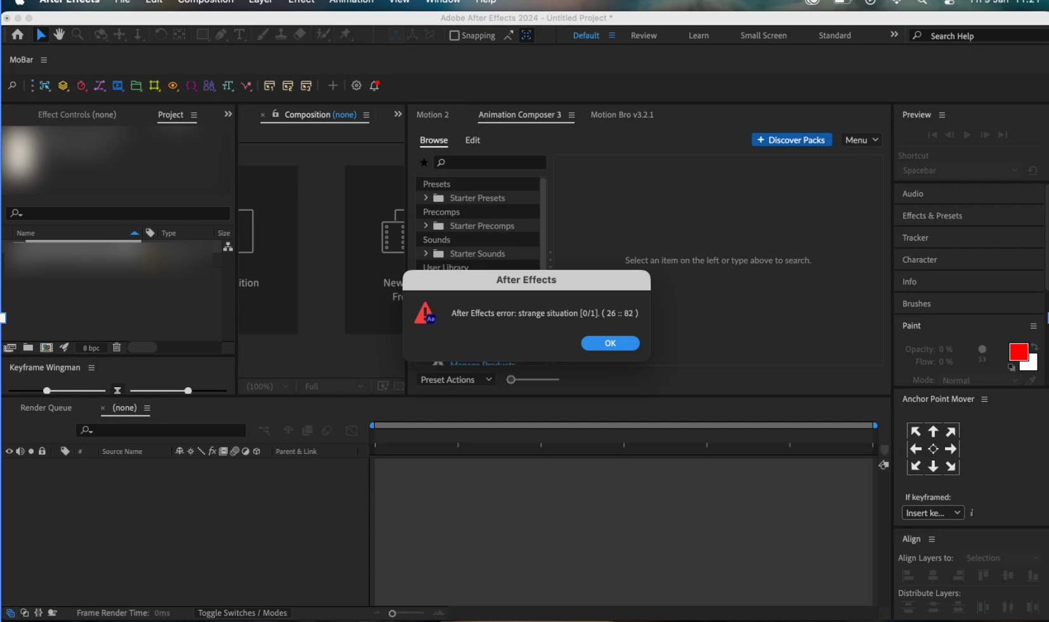Click trash icon in Project panel
This screenshot has width=1049, height=622.
[117, 347]
